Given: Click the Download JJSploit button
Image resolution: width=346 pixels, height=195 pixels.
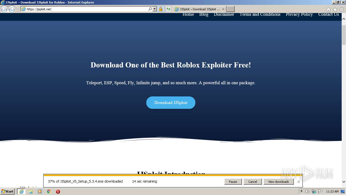Looking at the screenshot, I should (171, 103).
